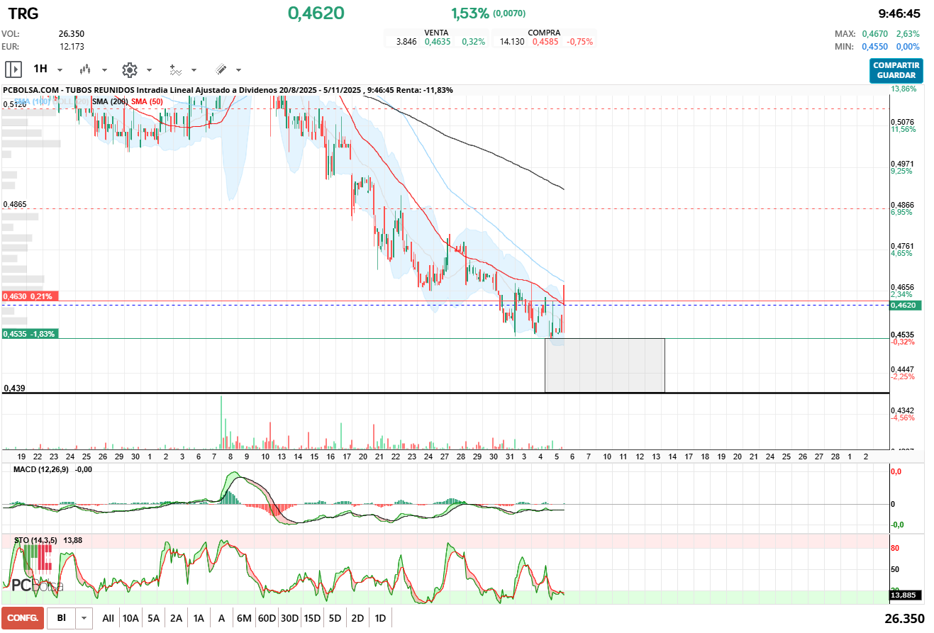Image resolution: width=934 pixels, height=633 pixels.
Task: Toggle the SMA (100) legend label
Action: [33, 102]
